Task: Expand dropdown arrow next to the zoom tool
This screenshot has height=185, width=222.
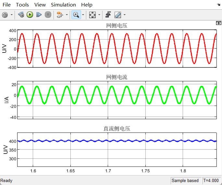Action: 83,15
